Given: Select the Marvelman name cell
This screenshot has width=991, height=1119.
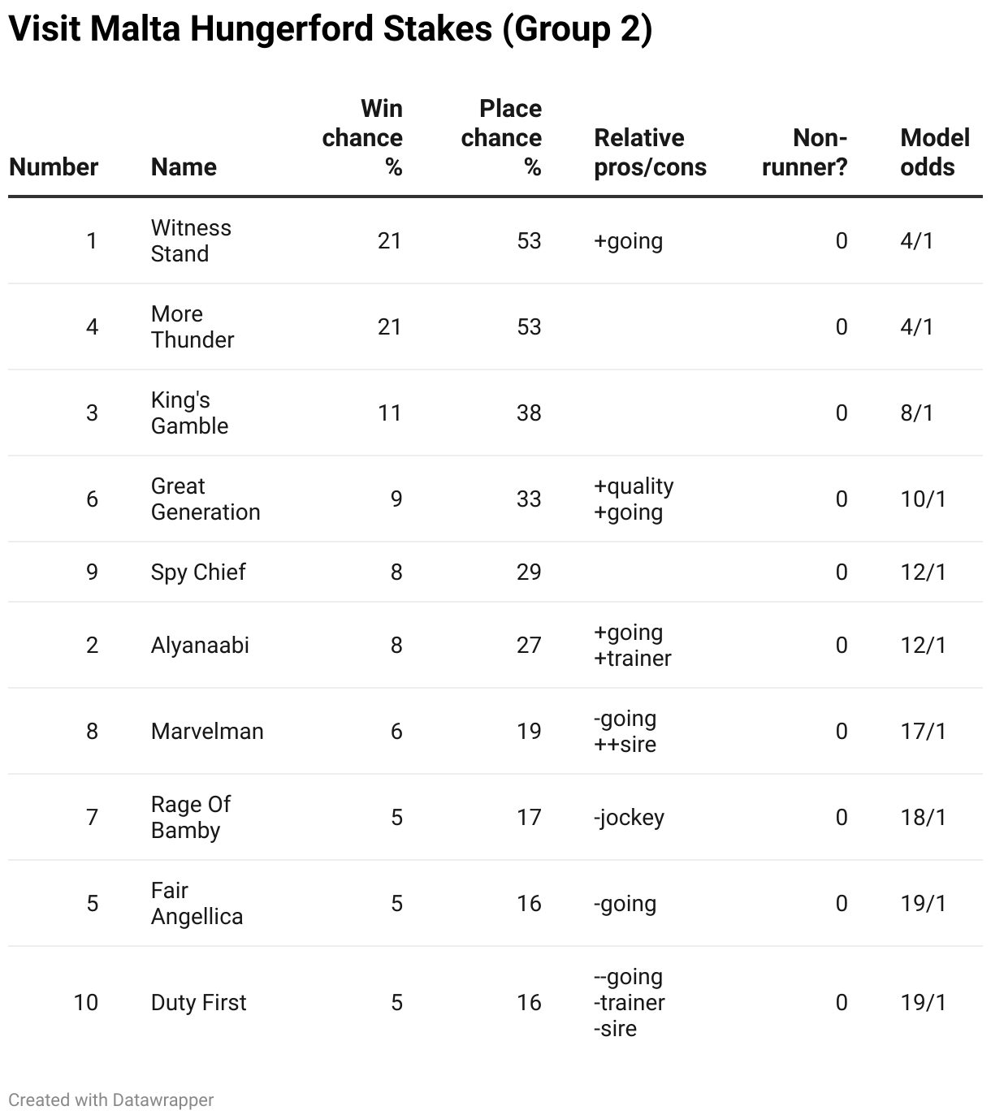Looking at the screenshot, I should tap(207, 732).
